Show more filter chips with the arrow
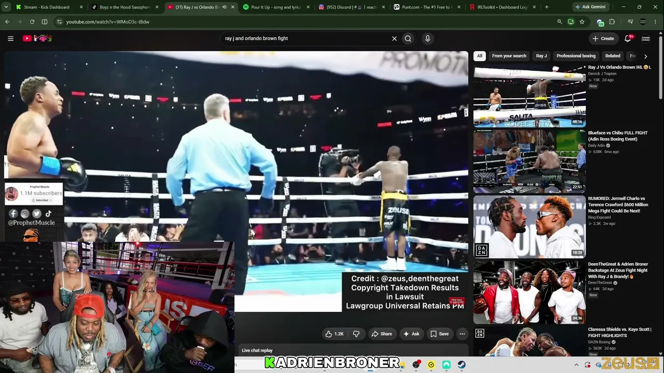664x373 pixels. click(x=645, y=56)
